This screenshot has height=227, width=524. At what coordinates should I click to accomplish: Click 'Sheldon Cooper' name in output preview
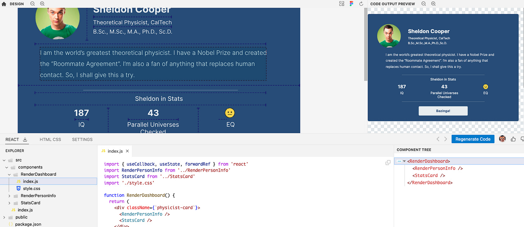429,31
